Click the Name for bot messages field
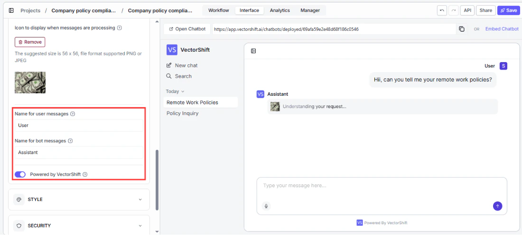This screenshot has width=522, height=237. coord(79,153)
